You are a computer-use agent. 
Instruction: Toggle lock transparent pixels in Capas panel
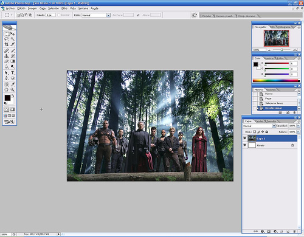point(255,132)
